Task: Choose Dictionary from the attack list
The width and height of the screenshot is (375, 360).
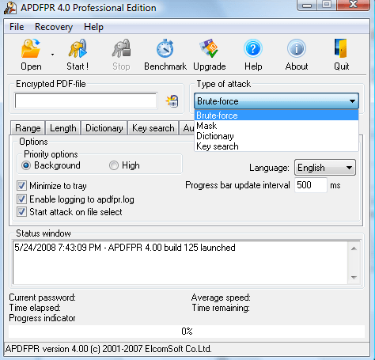Action: pos(276,136)
